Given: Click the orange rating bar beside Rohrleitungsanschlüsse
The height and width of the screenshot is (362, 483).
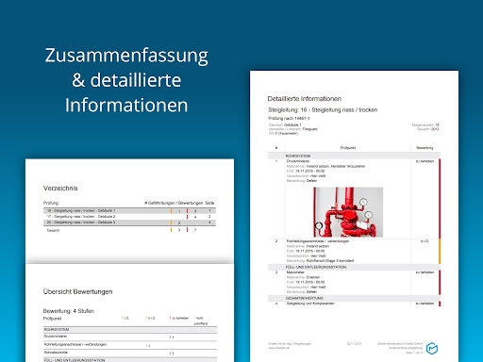Looking at the screenshot, I should pyautogui.click(x=440, y=252).
